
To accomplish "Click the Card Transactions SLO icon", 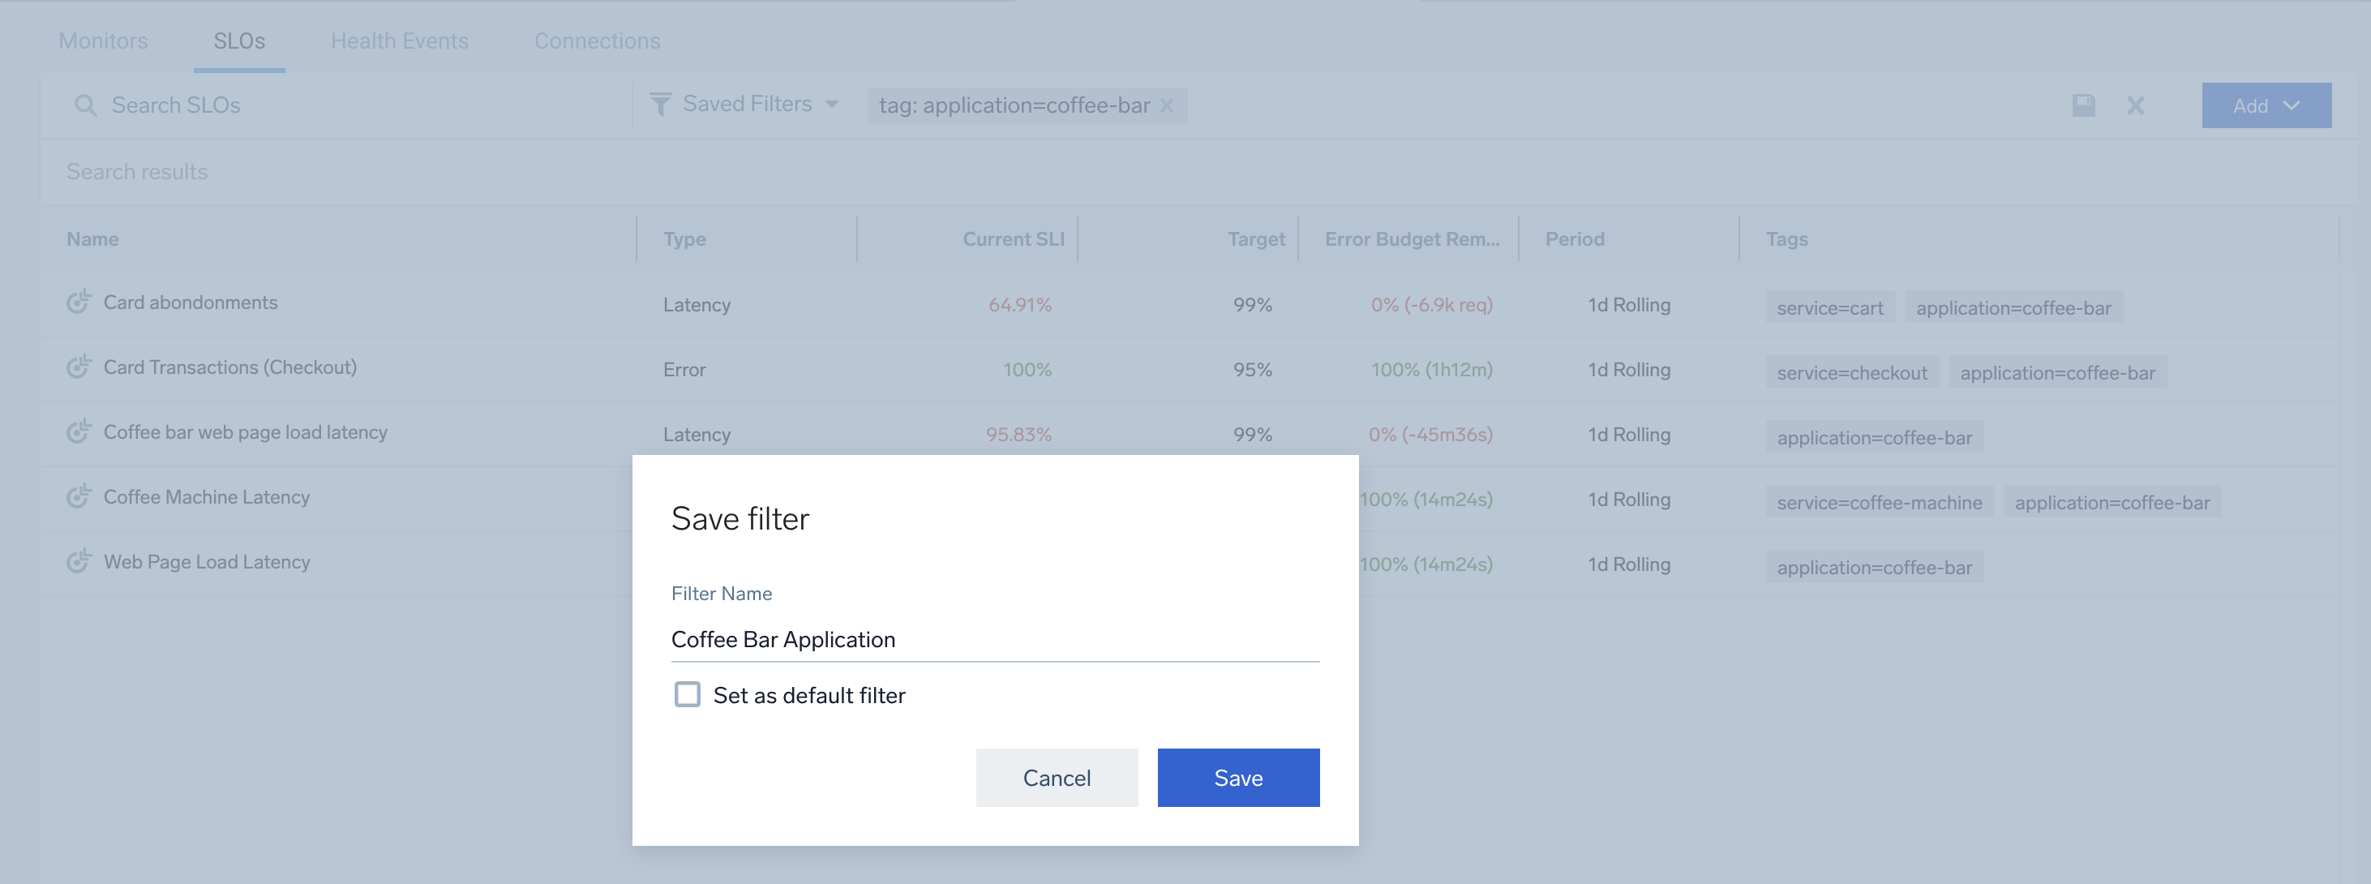I will coord(79,367).
